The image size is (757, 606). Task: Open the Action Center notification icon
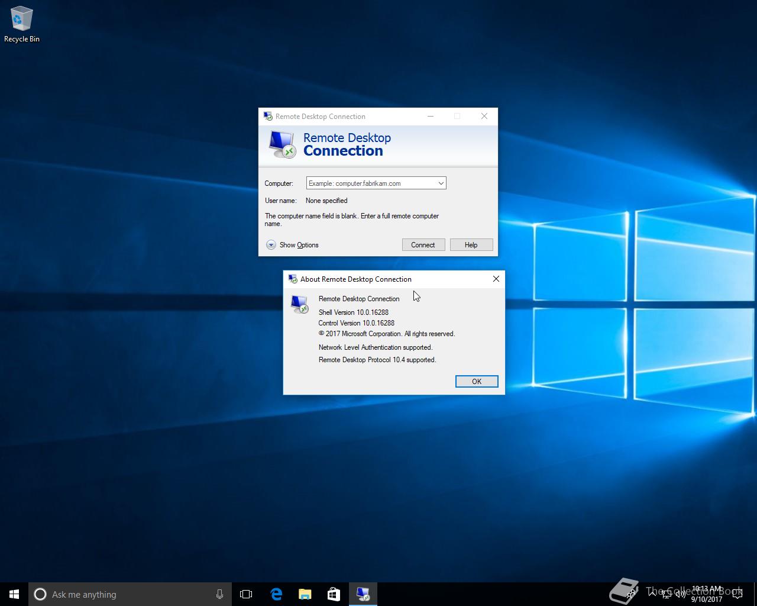737,594
